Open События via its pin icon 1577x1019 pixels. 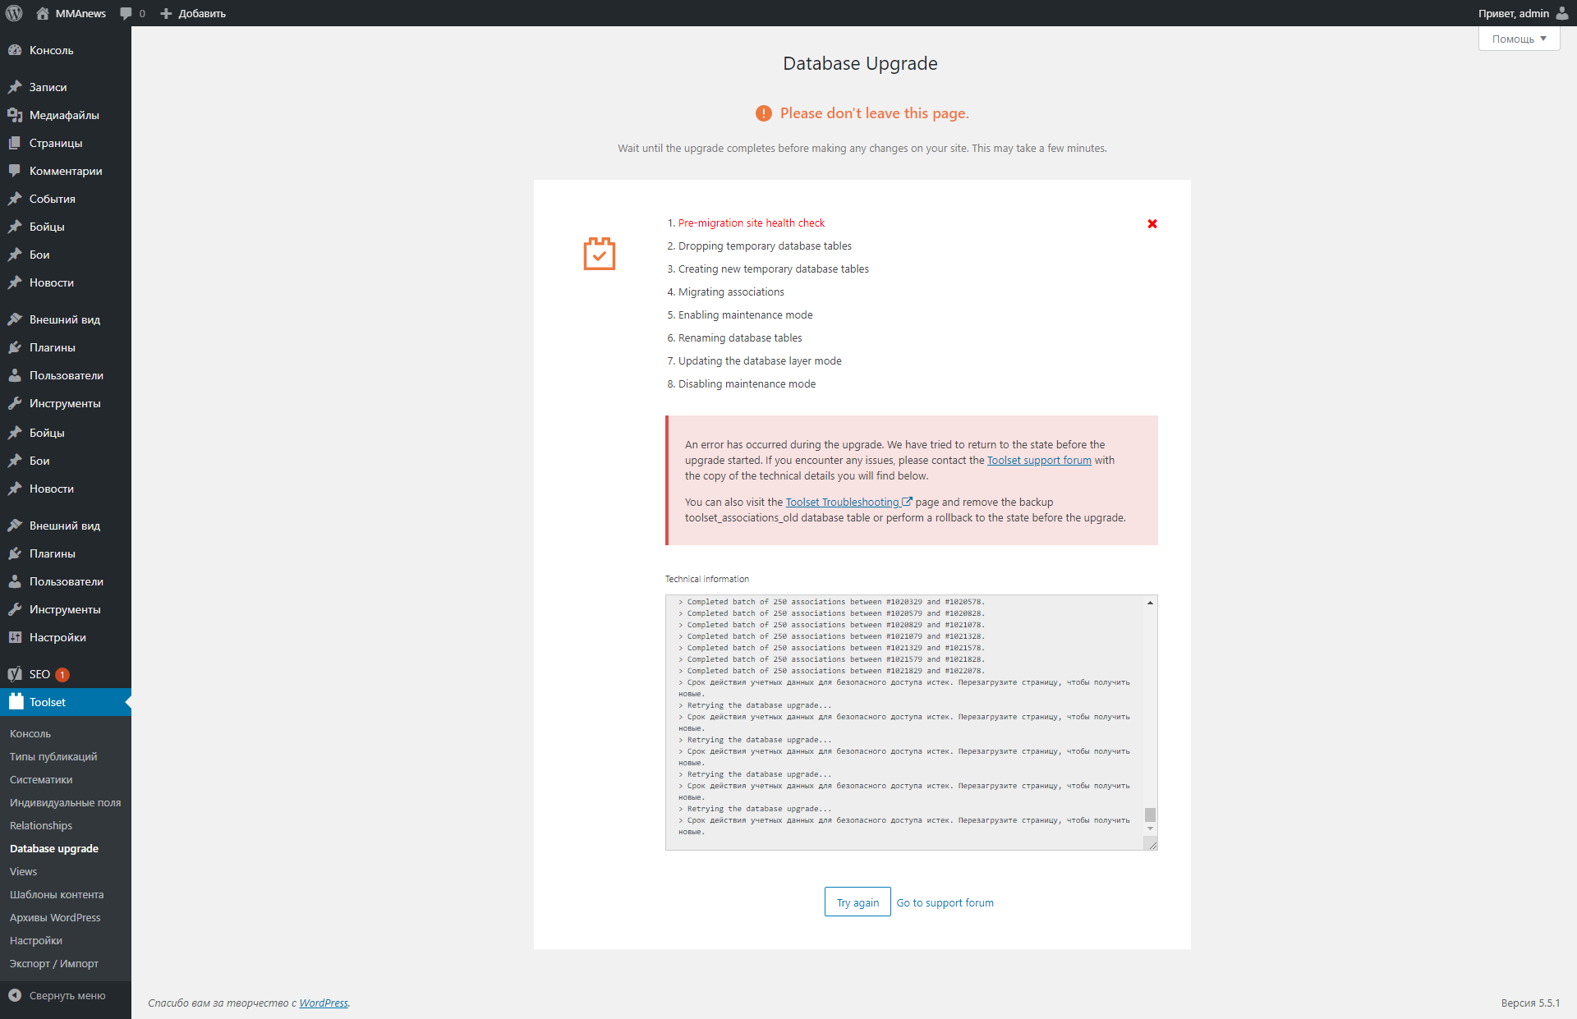click(15, 199)
